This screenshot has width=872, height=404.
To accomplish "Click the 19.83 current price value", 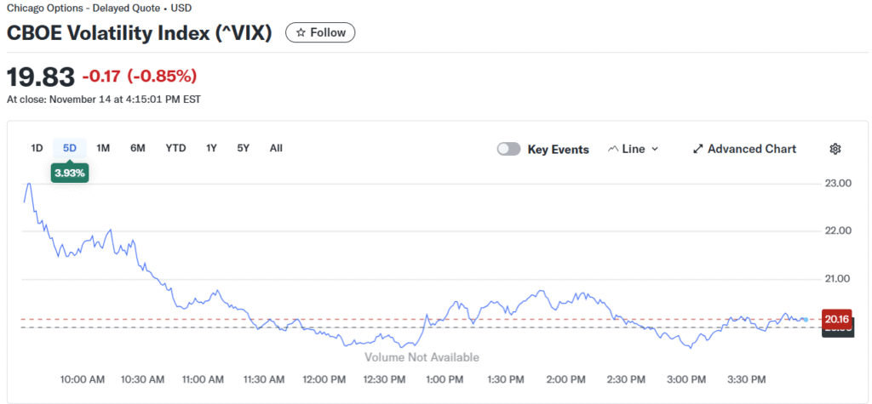I will tap(40, 77).
